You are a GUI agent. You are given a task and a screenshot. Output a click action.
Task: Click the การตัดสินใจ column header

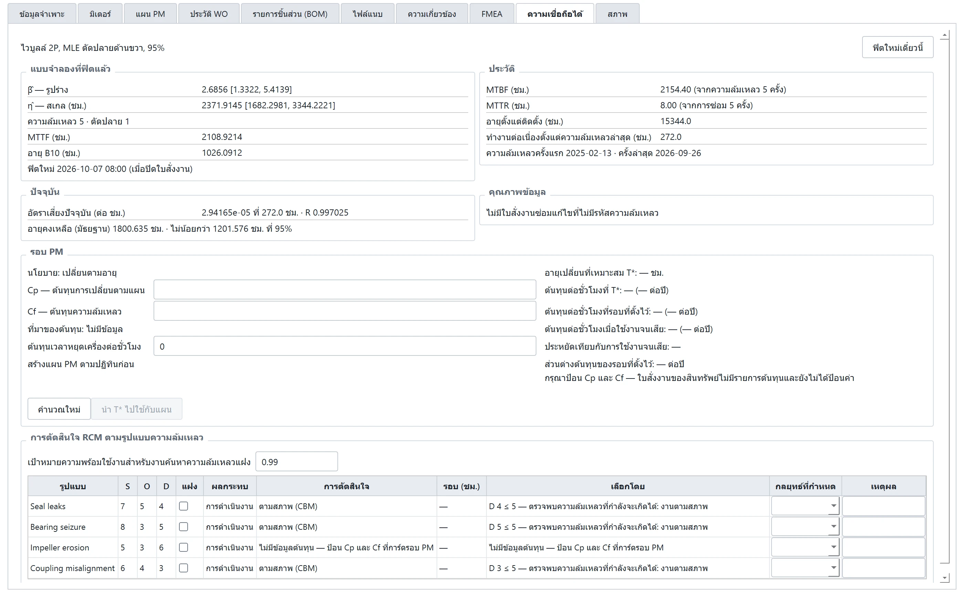pos(346,486)
